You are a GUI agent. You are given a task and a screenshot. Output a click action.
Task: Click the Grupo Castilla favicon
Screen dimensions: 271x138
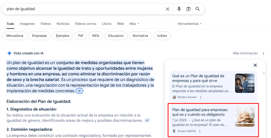pos(174,131)
